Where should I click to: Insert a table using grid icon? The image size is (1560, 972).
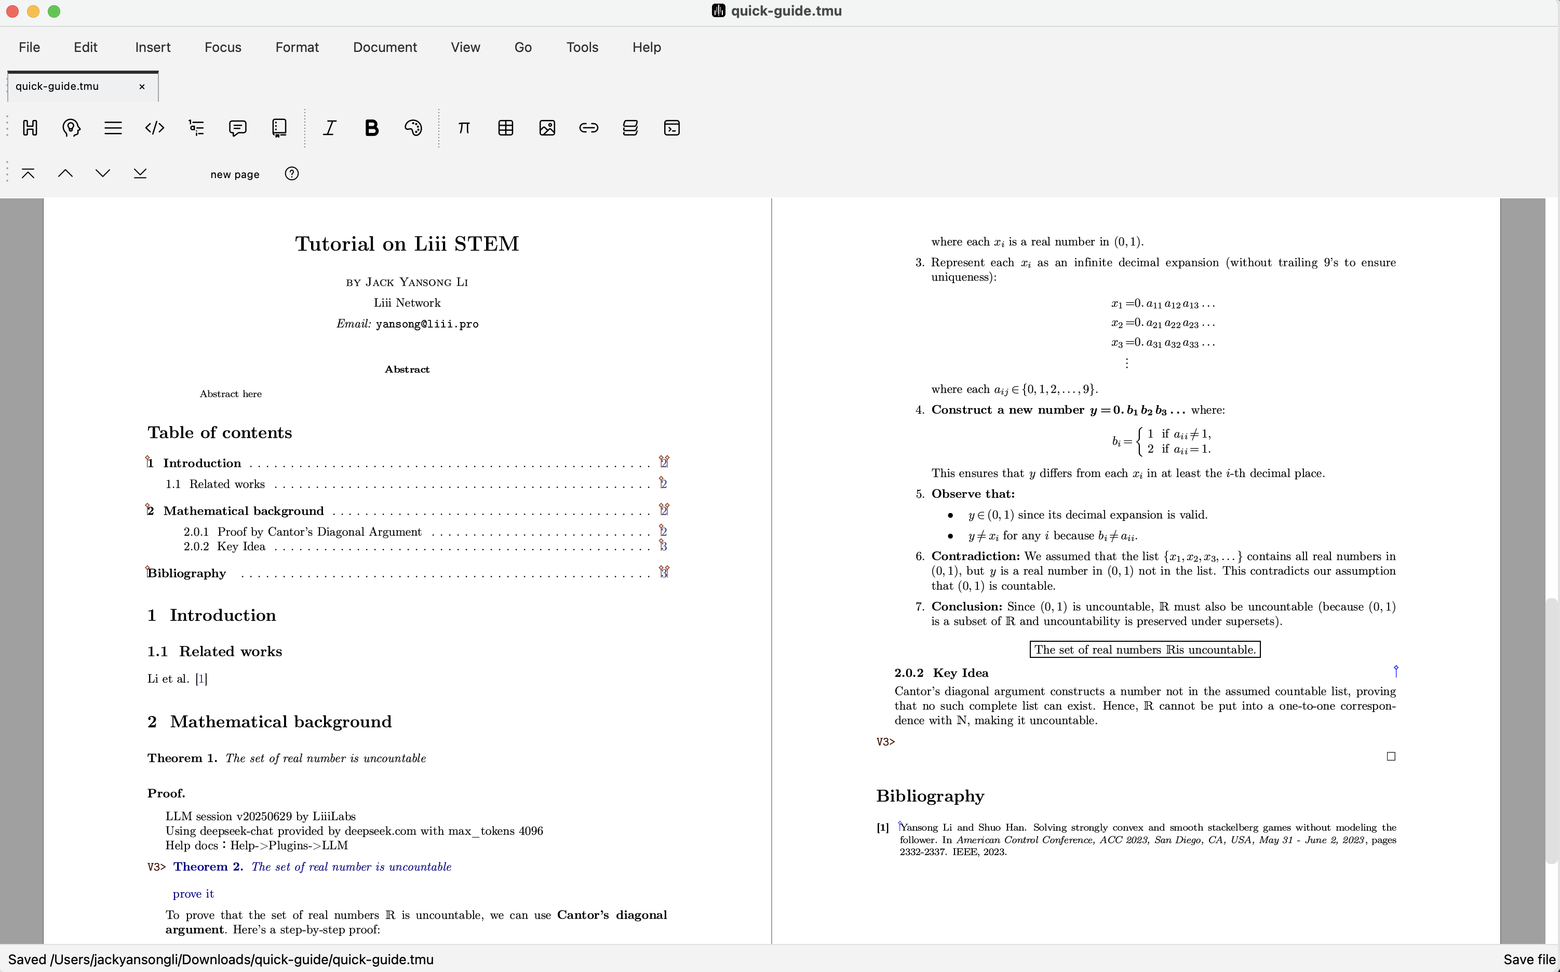coord(506,128)
